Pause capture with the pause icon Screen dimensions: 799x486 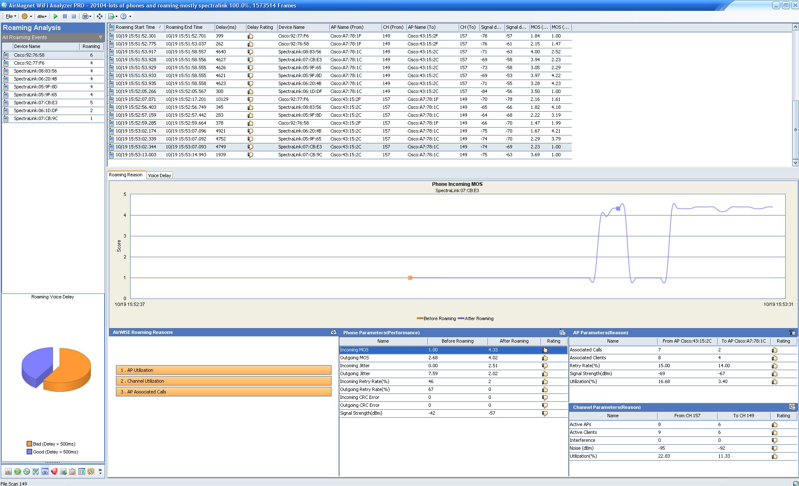pos(65,16)
